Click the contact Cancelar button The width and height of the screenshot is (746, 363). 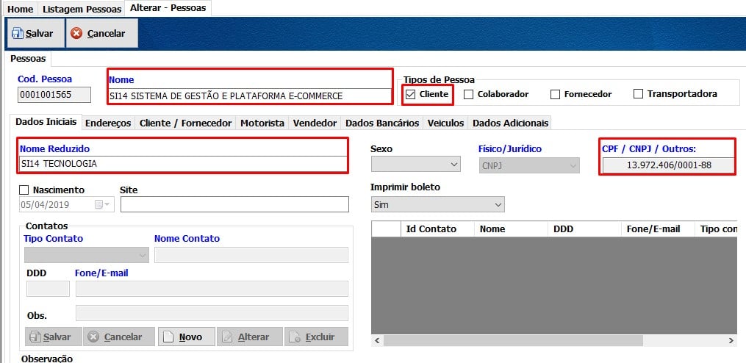coord(119,337)
